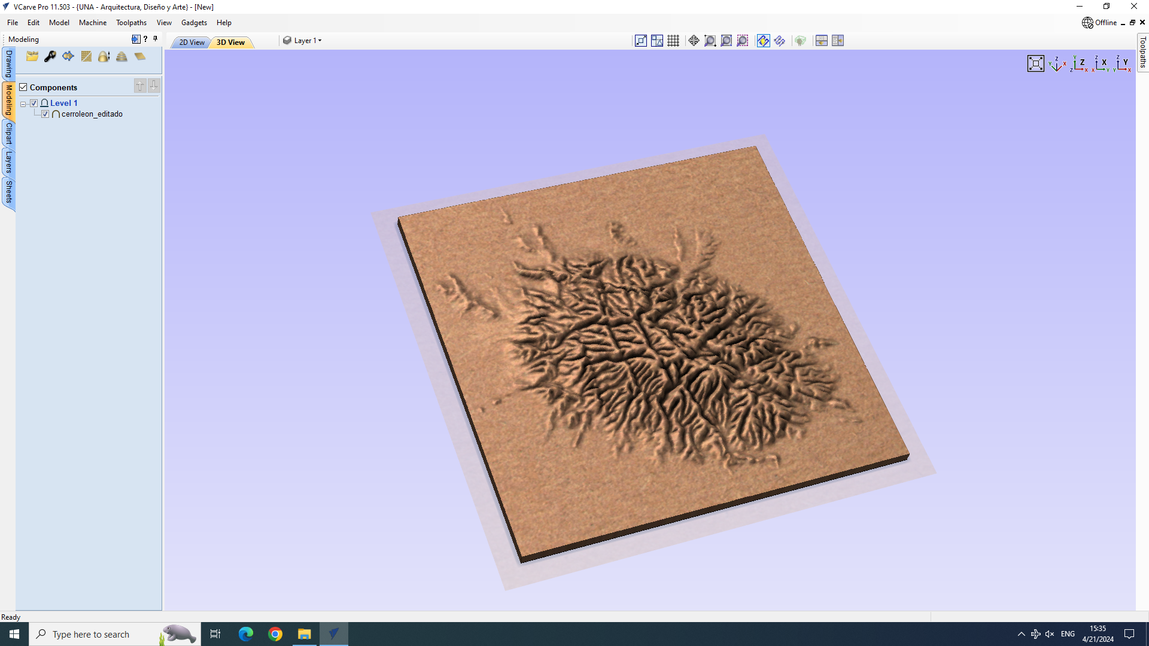Click the Modeling panel auto-hide arrow icon
Viewport: 1149px width, 646px height.
pos(136,39)
